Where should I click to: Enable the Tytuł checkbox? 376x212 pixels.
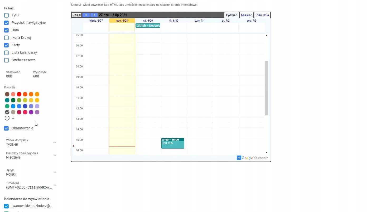7,15
